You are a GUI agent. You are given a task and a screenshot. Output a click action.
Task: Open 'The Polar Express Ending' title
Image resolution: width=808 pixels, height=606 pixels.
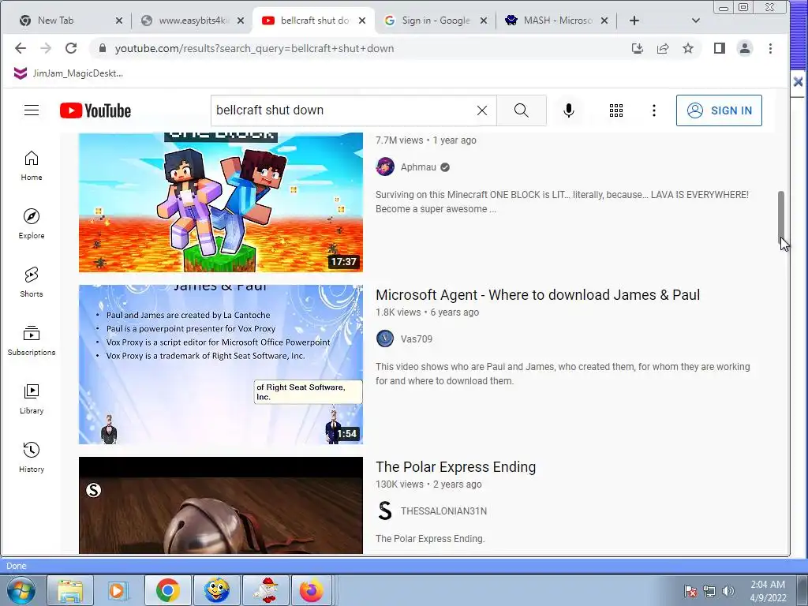455,467
